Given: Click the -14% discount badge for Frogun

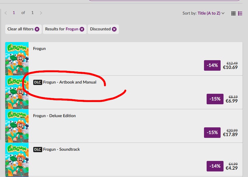Looking at the screenshot, I should tap(212, 65).
